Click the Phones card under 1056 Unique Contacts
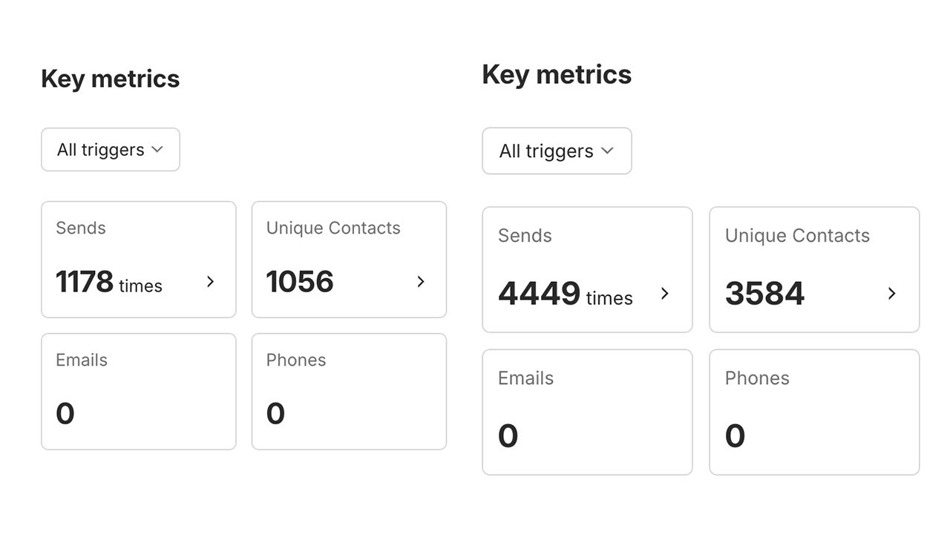 point(349,392)
